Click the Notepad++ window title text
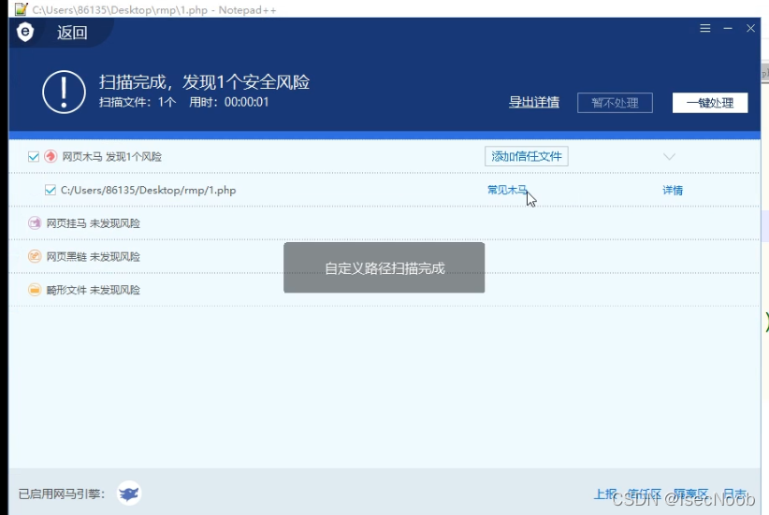This screenshot has height=515, width=769. pyautogui.click(x=154, y=9)
